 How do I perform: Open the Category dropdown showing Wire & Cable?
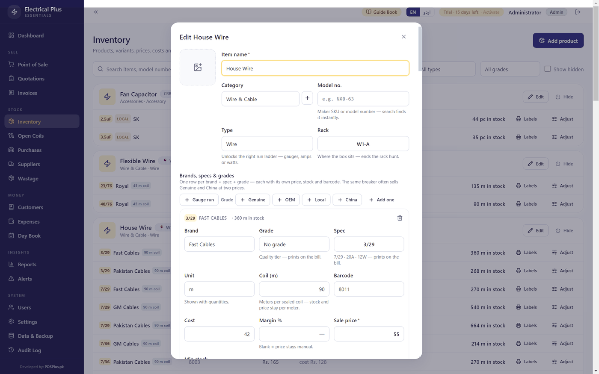coord(260,99)
